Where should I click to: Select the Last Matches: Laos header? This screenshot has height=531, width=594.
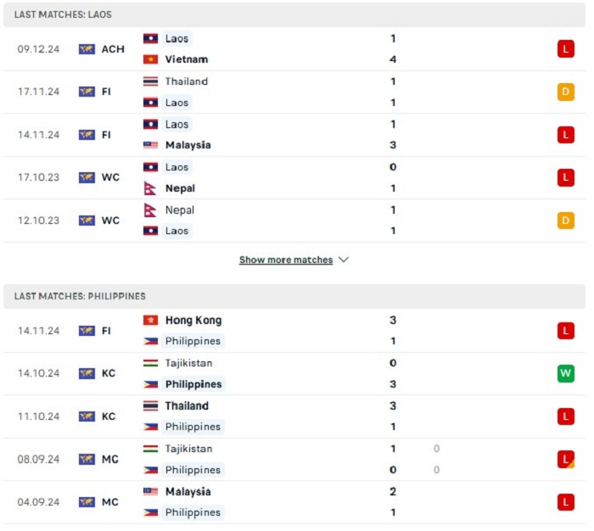294,14
